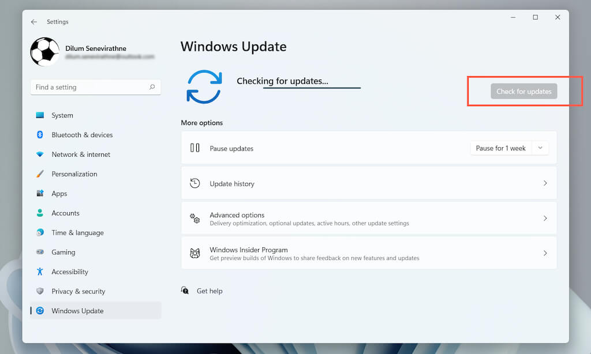Open Advanced options label
This screenshot has width=591, height=354.
pos(237,215)
